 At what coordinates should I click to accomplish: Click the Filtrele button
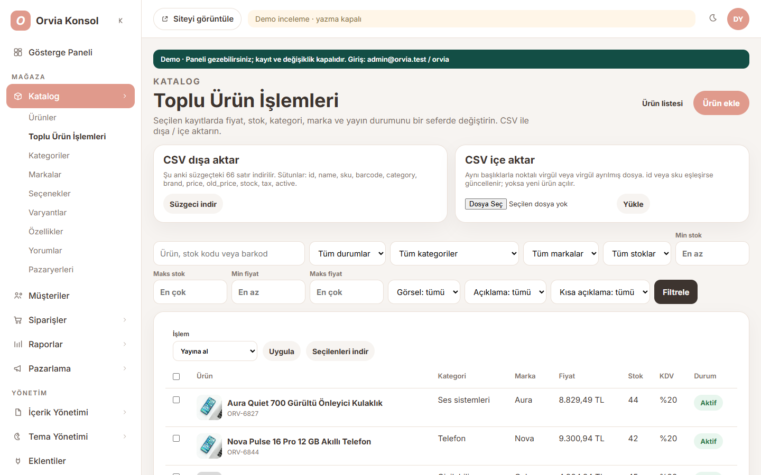675,292
